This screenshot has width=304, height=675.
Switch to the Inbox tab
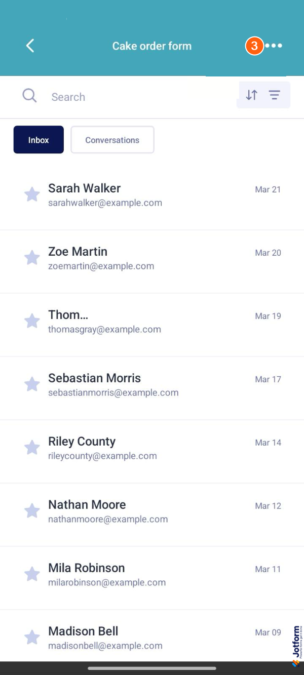pyautogui.click(x=39, y=140)
